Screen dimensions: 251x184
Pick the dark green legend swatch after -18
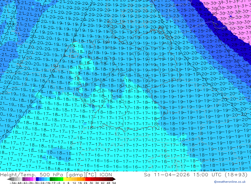click(51, 179)
